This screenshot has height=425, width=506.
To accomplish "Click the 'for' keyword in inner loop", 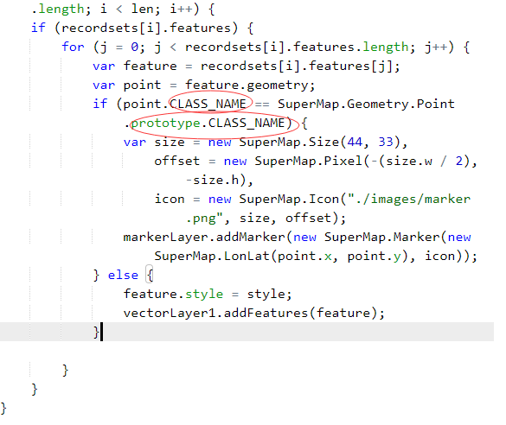I will [73, 47].
